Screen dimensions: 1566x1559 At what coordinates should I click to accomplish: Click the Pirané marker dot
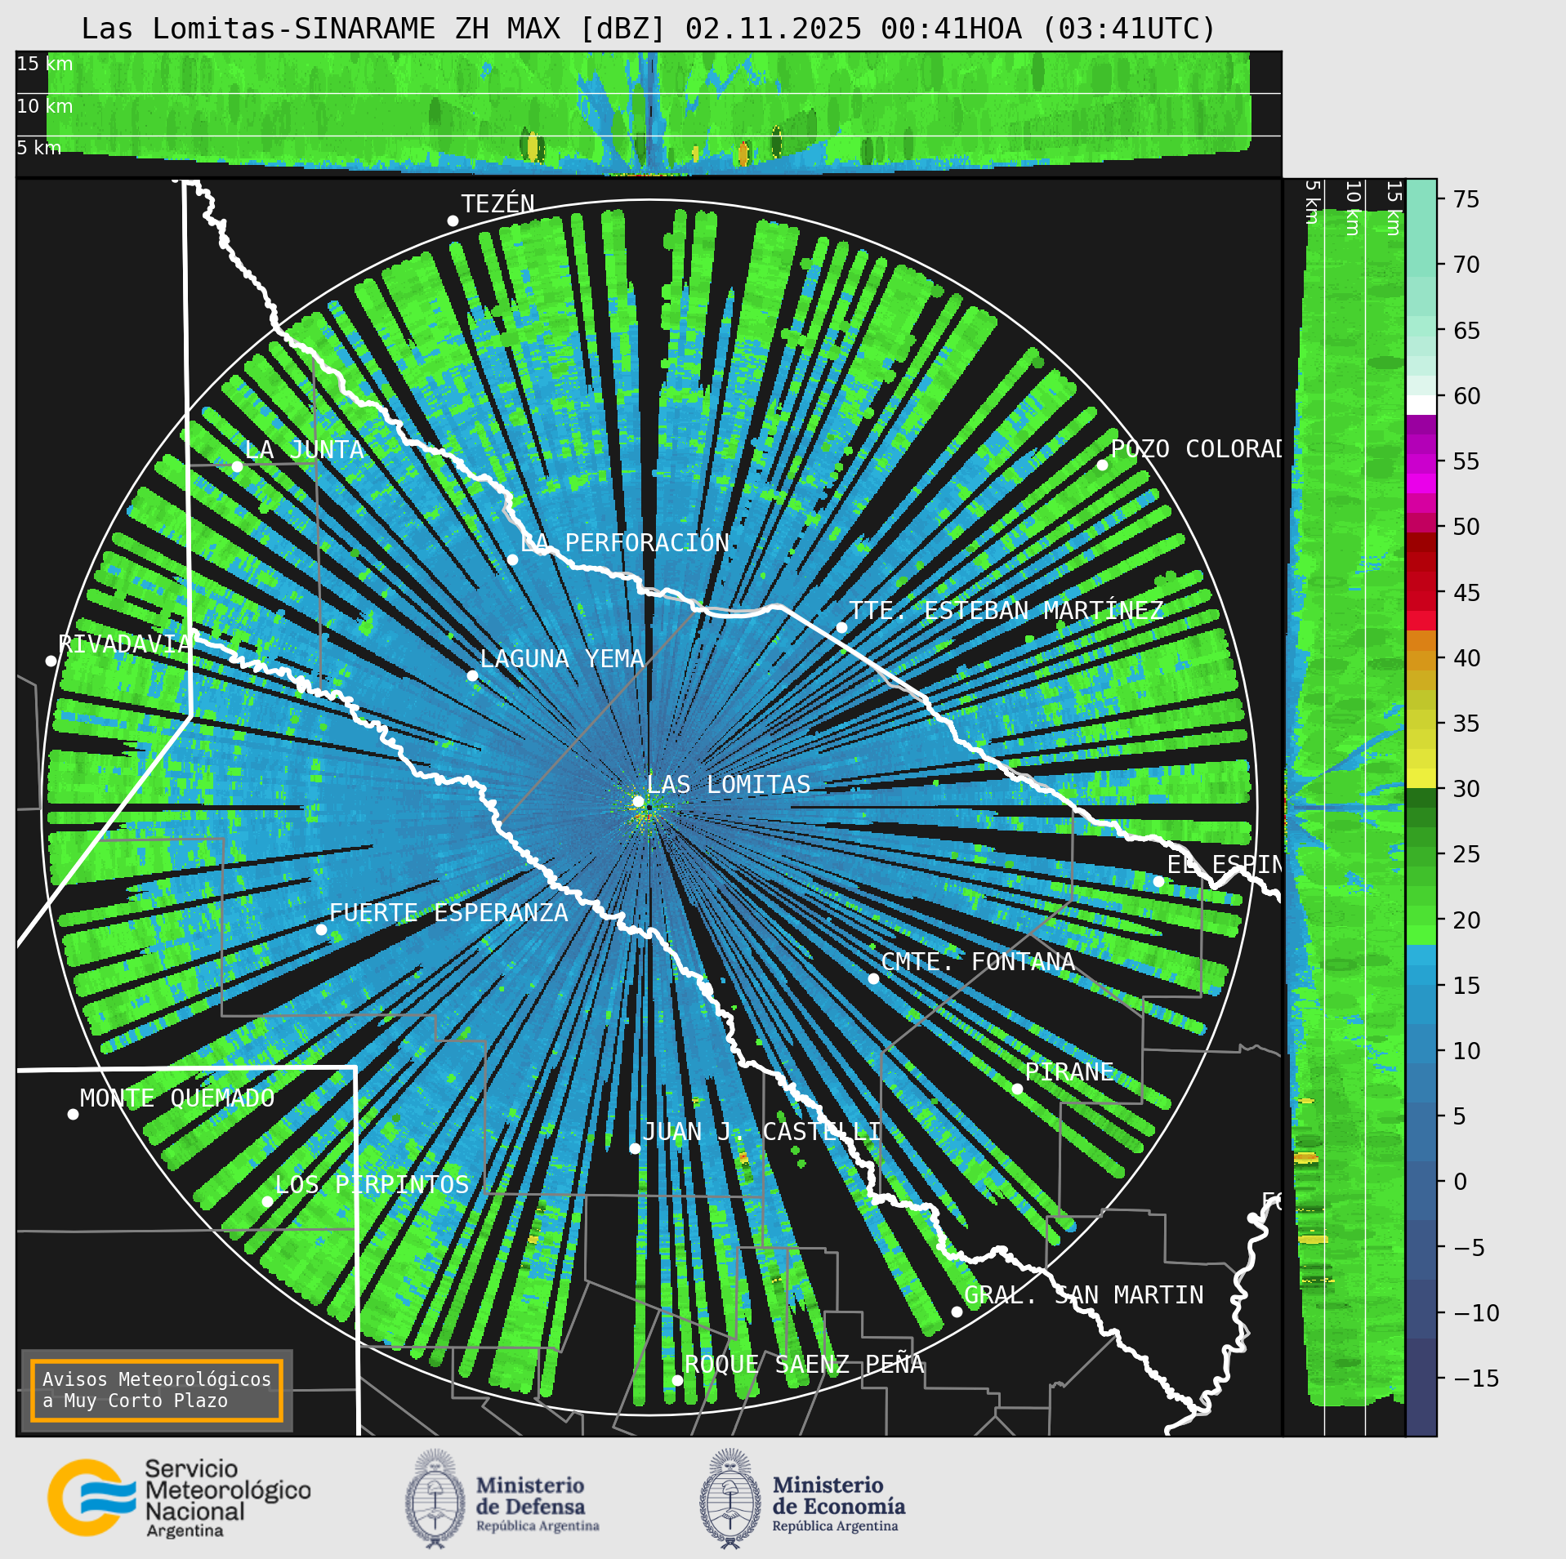click(1017, 1089)
